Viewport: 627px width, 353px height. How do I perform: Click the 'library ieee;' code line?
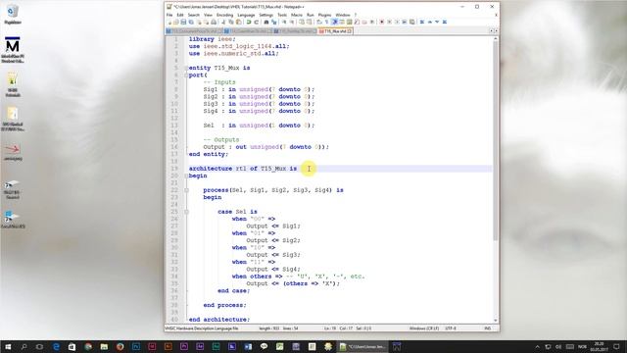[x=213, y=39]
